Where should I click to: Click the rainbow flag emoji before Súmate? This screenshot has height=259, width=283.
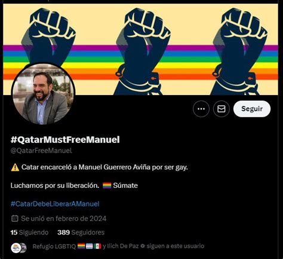(107, 185)
